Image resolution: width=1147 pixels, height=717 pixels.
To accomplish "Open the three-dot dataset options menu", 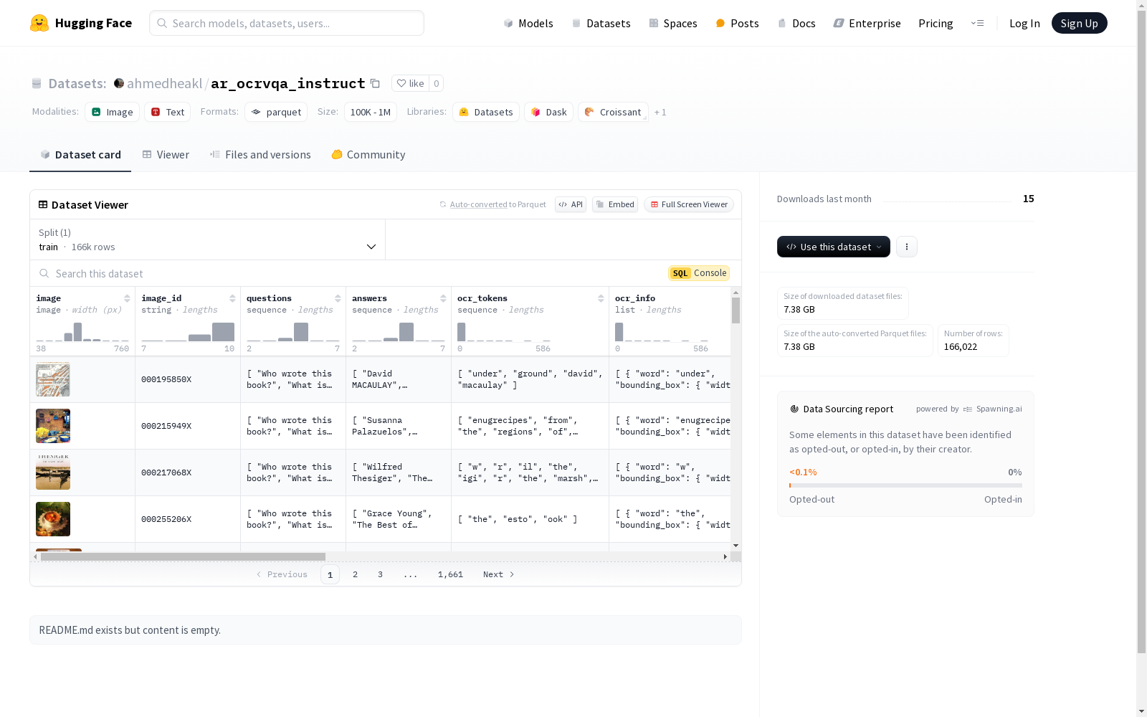I will pyautogui.click(x=907, y=247).
